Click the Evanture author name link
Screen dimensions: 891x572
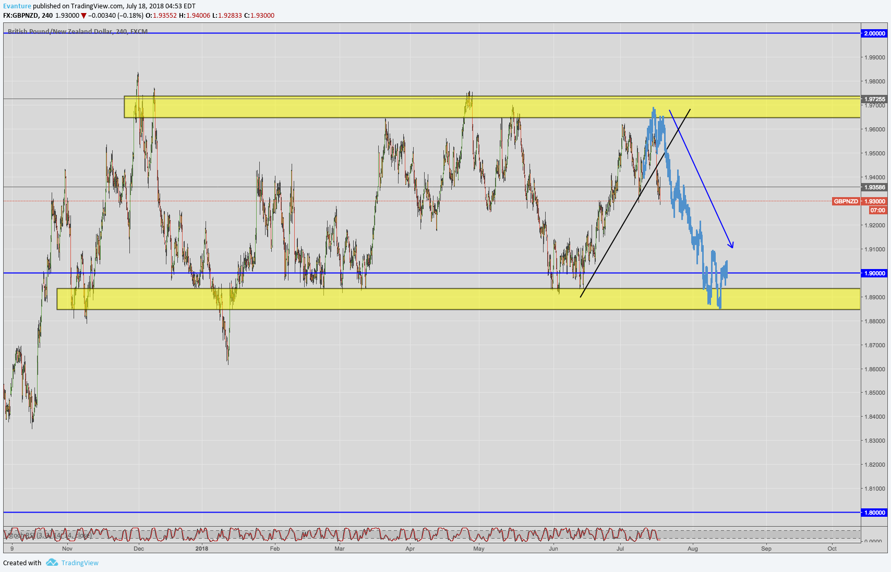click(17, 6)
